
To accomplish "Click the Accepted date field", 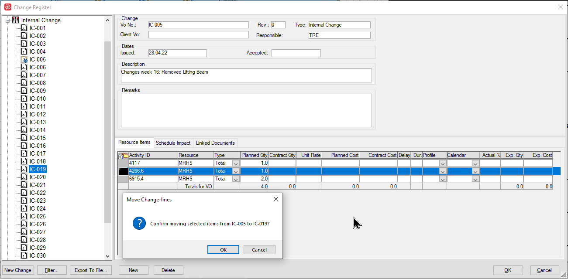I will click(296, 53).
